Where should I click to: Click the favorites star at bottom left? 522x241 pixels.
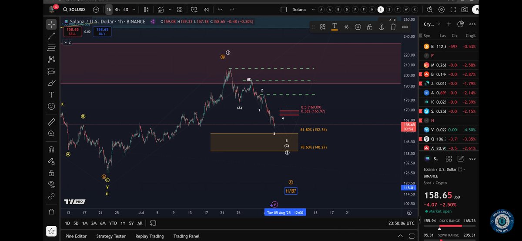point(51,231)
